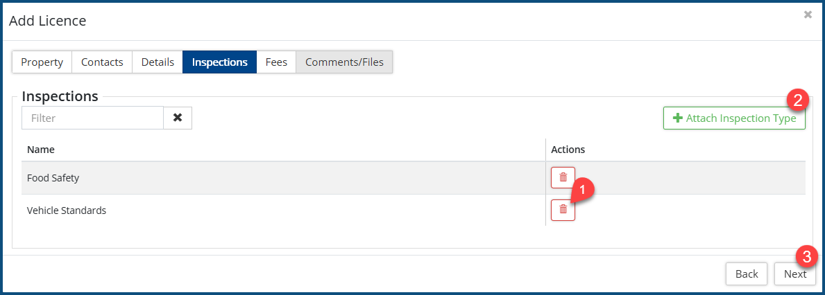
Task: Go to the Details tab
Action: tap(158, 62)
